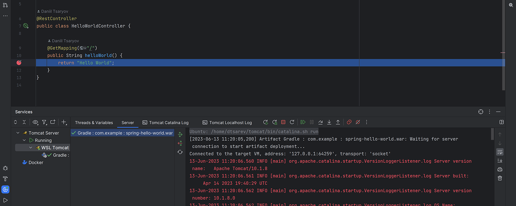Toggle soft-wrap in console output

coord(500,152)
